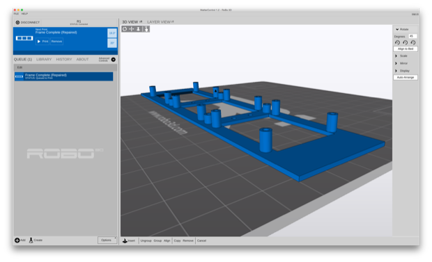Screen dimensions: 432x262
Task: Rotate the part around Y axis icon
Action: pos(405,42)
